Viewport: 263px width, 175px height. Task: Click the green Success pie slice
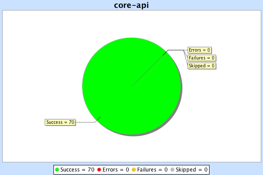pos(131,86)
